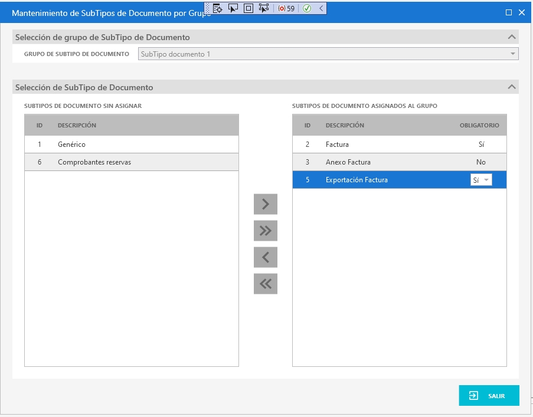Click DESCRIPCIÓN header of unassigned table
Screen dimensions: 533x417
click(77, 125)
